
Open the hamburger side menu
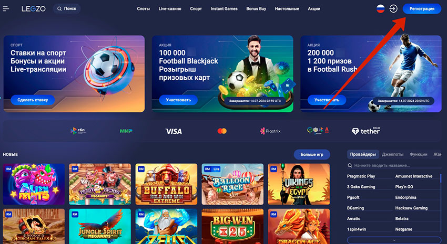(x=6, y=9)
